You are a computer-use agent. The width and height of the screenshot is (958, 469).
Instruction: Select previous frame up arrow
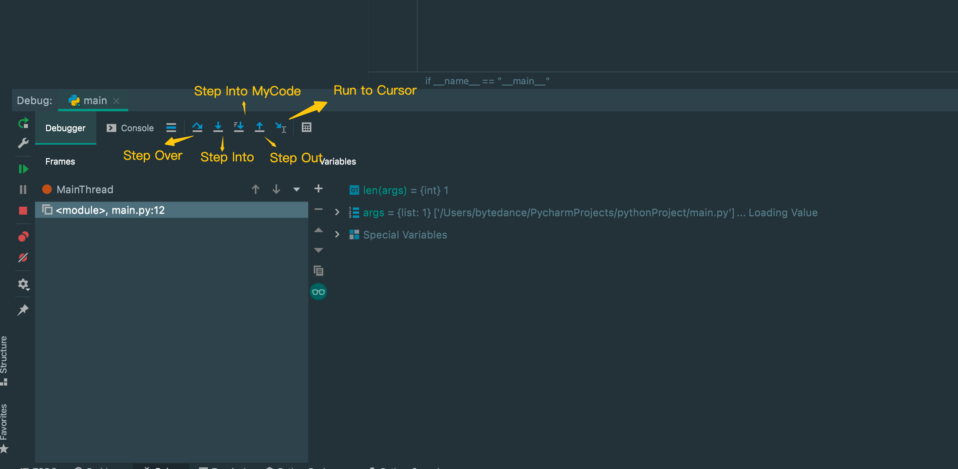(256, 190)
